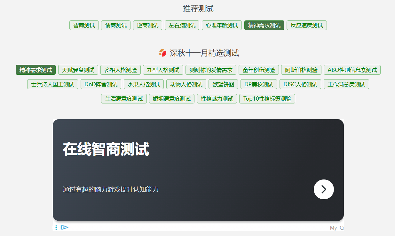Select the 欲望饼图 tag
This screenshot has width=395, height=236.
(x=223, y=84)
